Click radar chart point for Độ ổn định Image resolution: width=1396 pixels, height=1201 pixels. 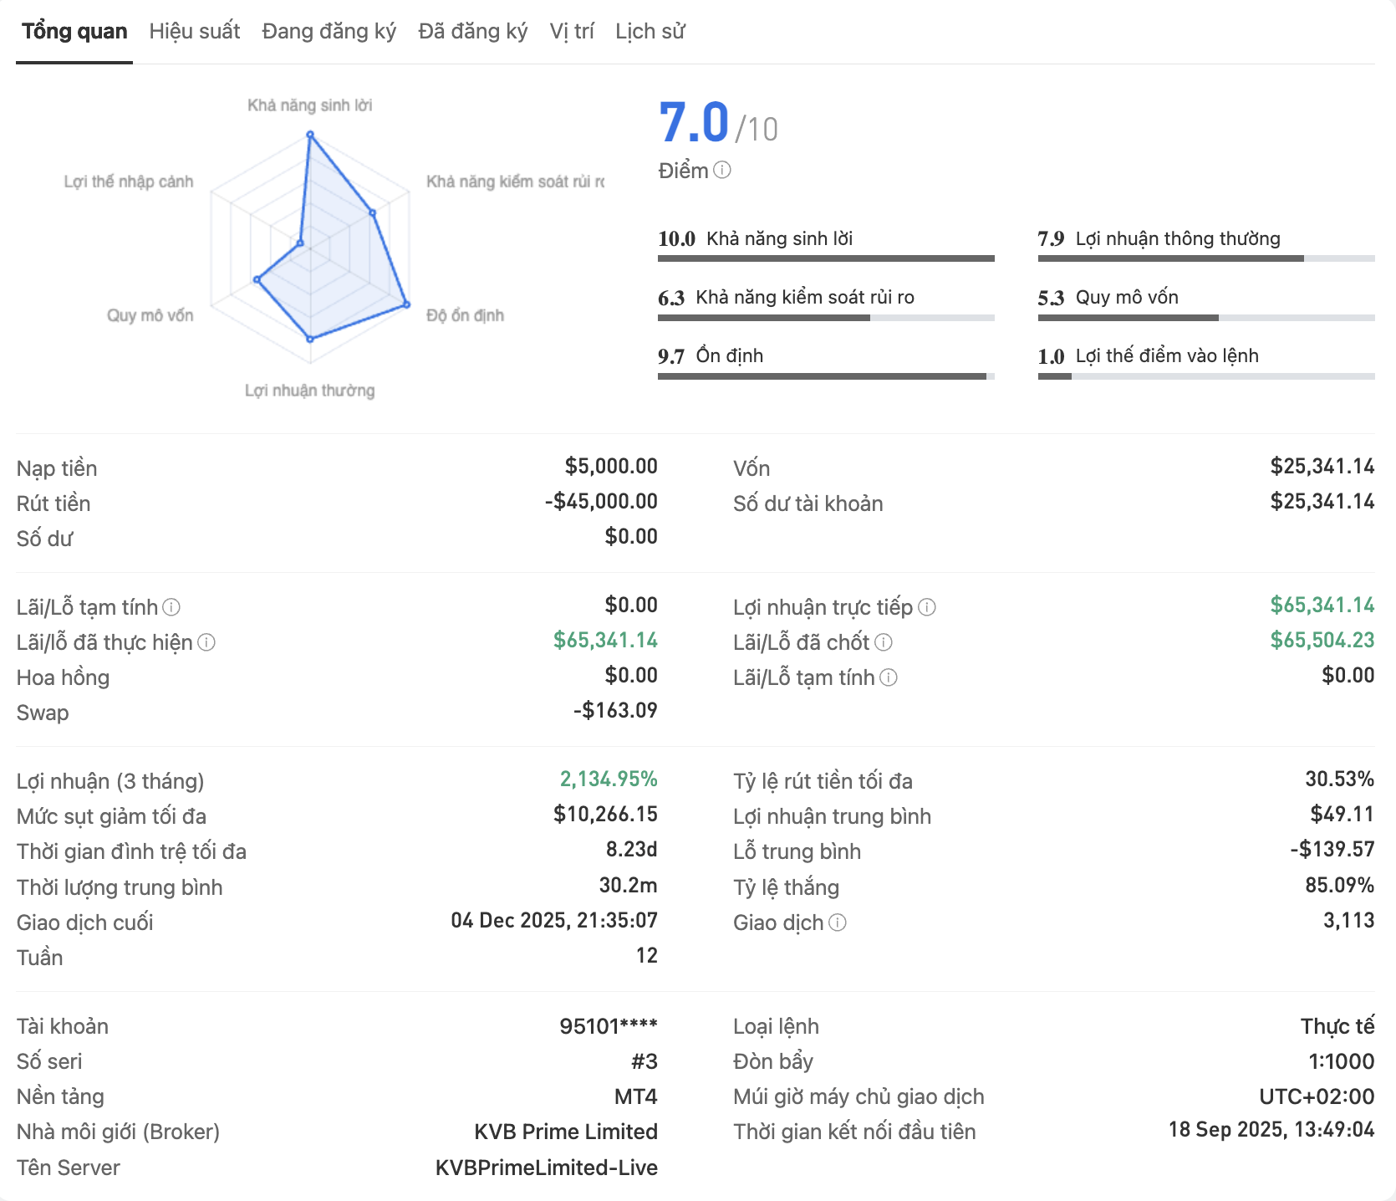coord(407,304)
